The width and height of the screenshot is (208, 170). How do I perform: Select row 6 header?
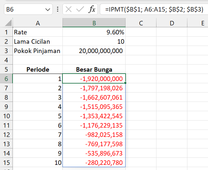point(6,79)
